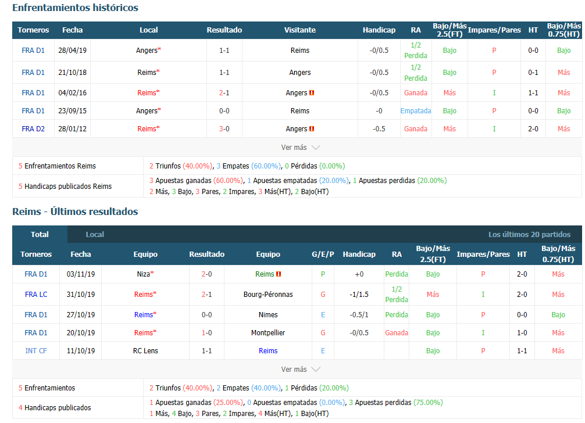
Task: Click 5 Handicaps publicados Reims label
Action: (x=65, y=186)
